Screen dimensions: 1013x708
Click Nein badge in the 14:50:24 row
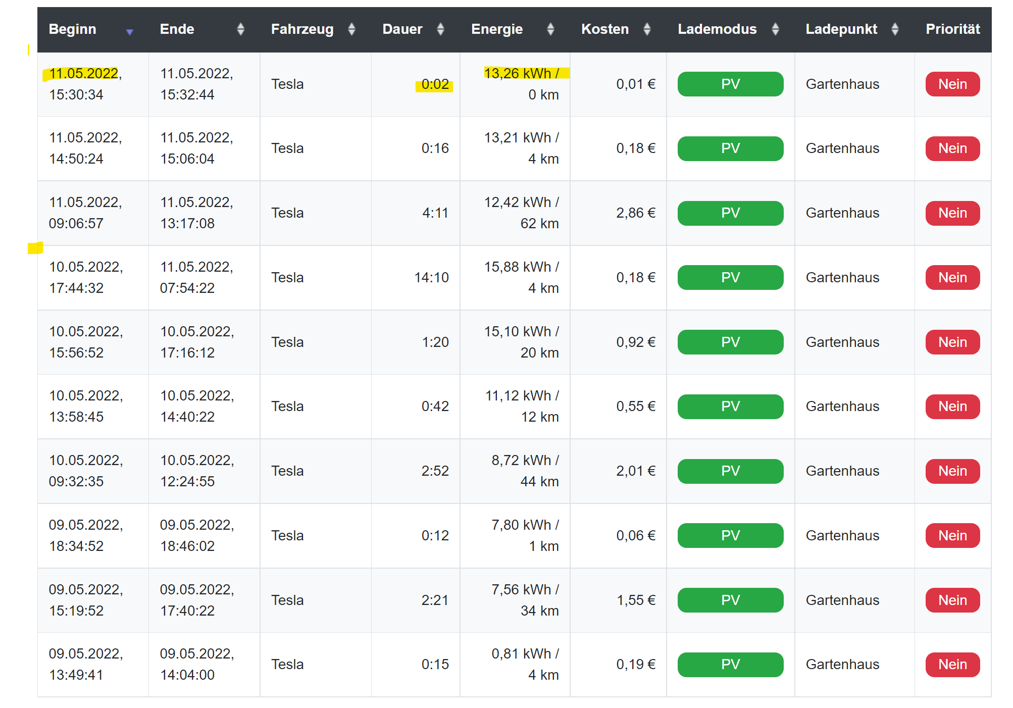(952, 148)
